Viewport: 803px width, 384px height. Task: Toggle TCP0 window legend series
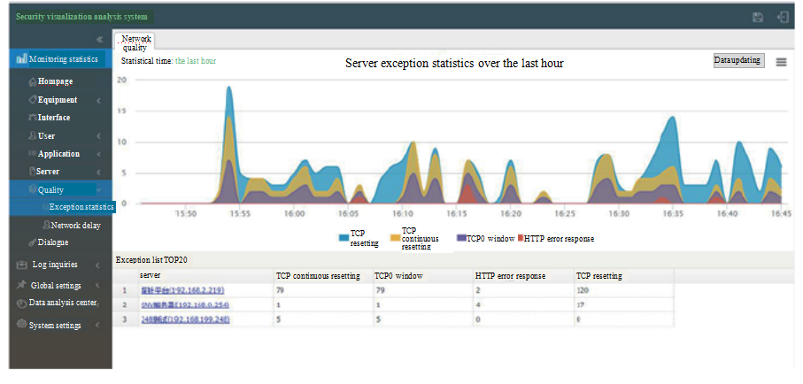pyautogui.click(x=486, y=239)
